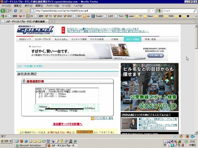198x148 pixels.
Task: Open the 編集(E) menu
Action: point(18,6)
